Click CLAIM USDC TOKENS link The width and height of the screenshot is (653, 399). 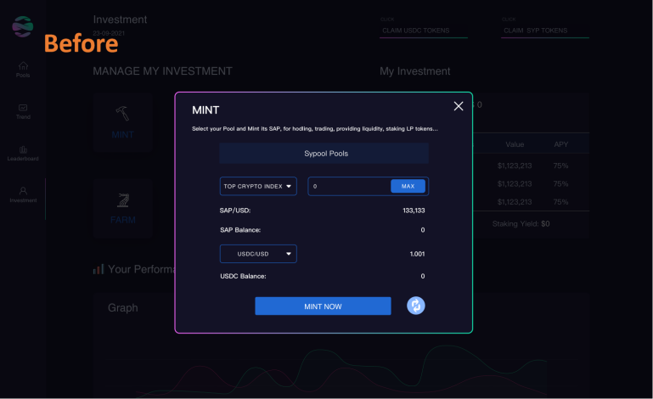pyautogui.click(x=416, y=31)
